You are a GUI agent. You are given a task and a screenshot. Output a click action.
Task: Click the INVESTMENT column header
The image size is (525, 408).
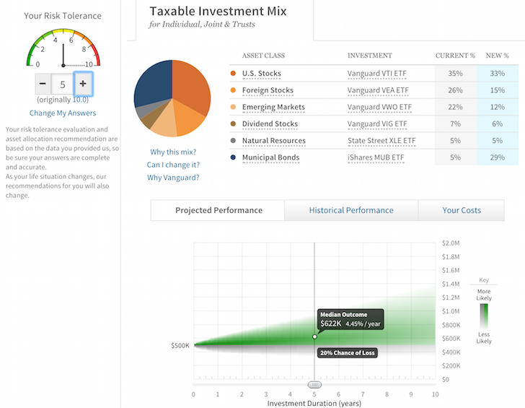[x=370, y=56]
